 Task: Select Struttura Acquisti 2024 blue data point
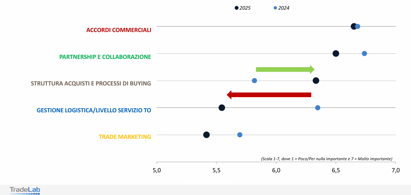click(255, 81)
